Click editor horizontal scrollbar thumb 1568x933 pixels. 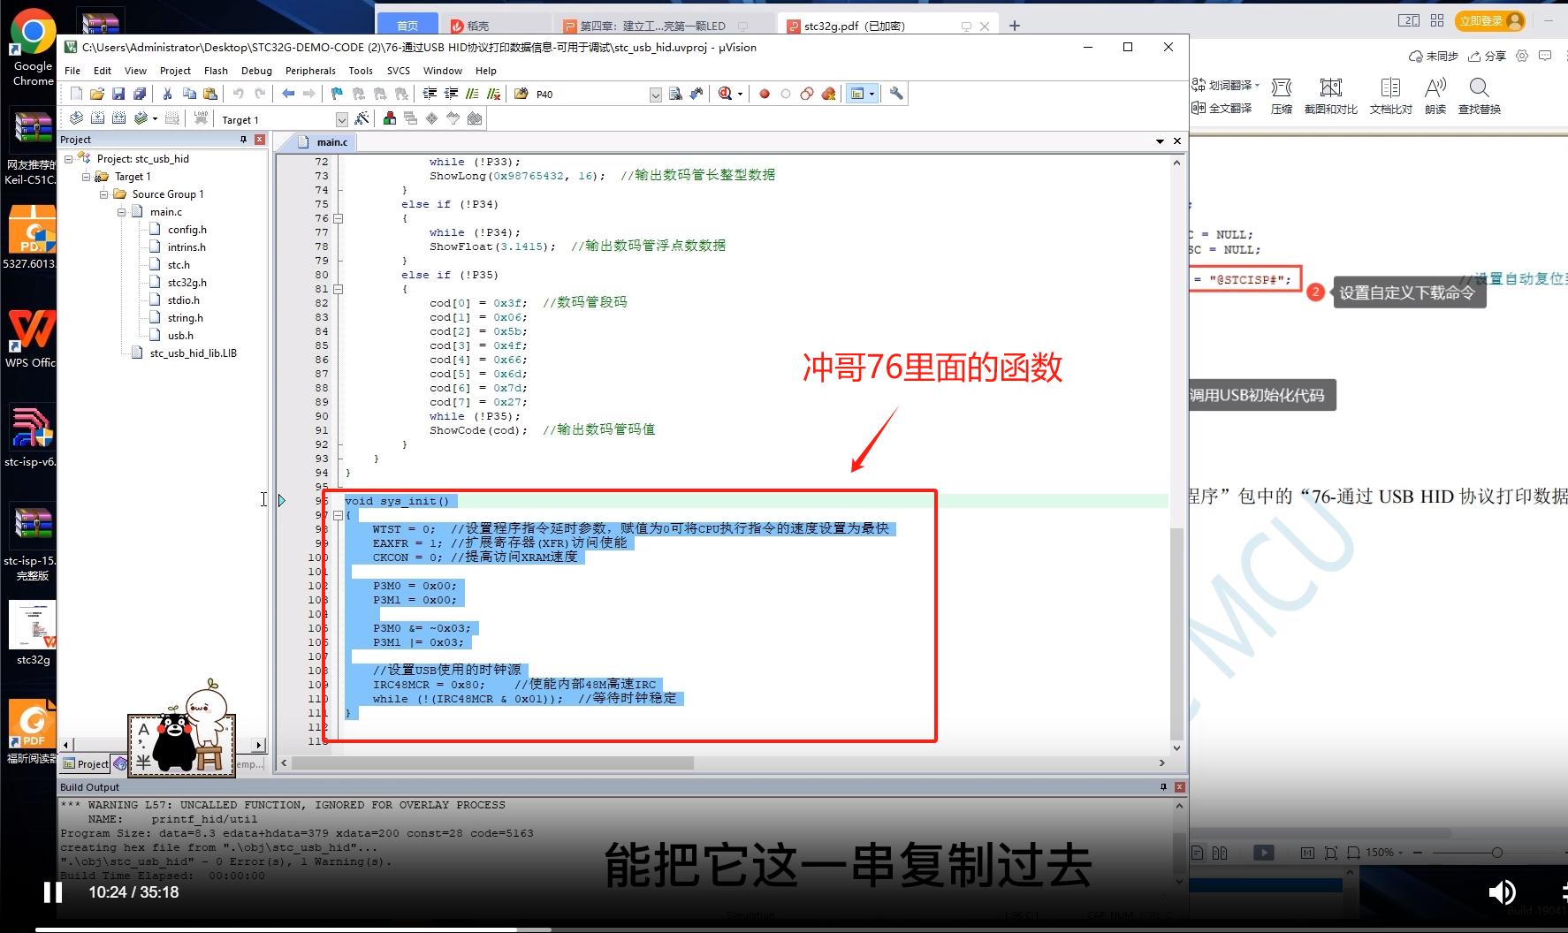click(491, 762)
